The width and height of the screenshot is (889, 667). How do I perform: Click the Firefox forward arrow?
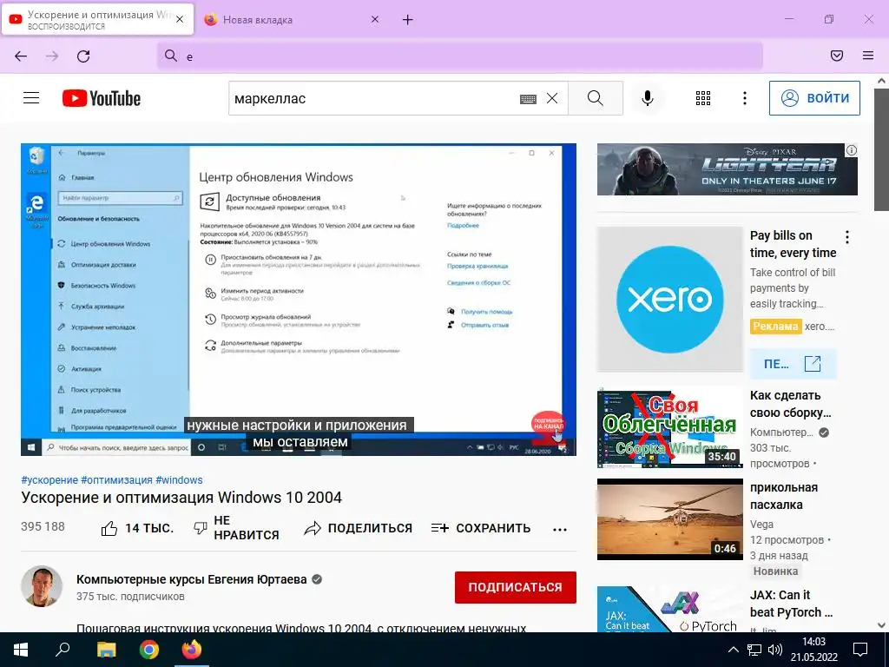(x=52, y=56)
